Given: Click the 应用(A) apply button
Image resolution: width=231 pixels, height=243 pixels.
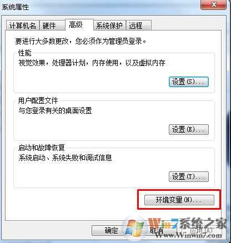Looking at the screenshot, I should (202, 230).
